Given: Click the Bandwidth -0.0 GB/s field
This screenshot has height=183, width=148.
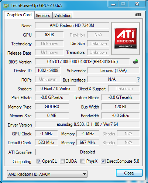Looking at the screenshot, I should (x=121, y=115).
